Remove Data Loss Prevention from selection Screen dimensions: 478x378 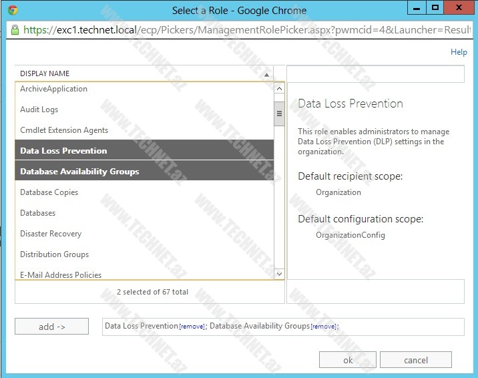point(190,327)
